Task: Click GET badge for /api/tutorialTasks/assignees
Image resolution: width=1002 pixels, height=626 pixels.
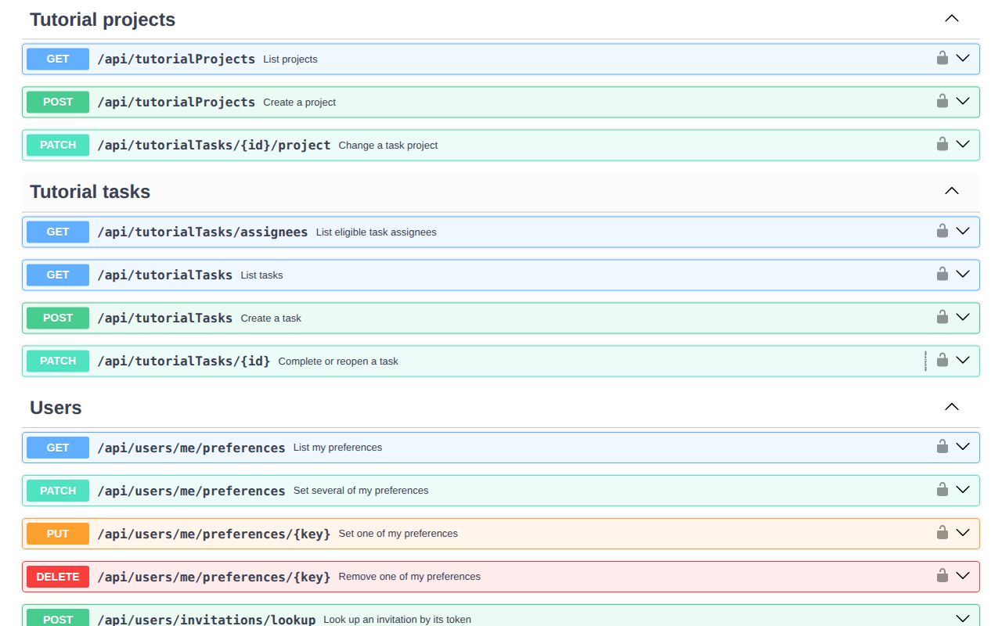Action: pos(58,232)
